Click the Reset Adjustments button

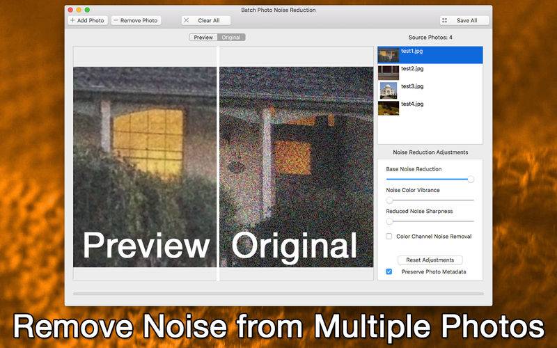point(430,260)
